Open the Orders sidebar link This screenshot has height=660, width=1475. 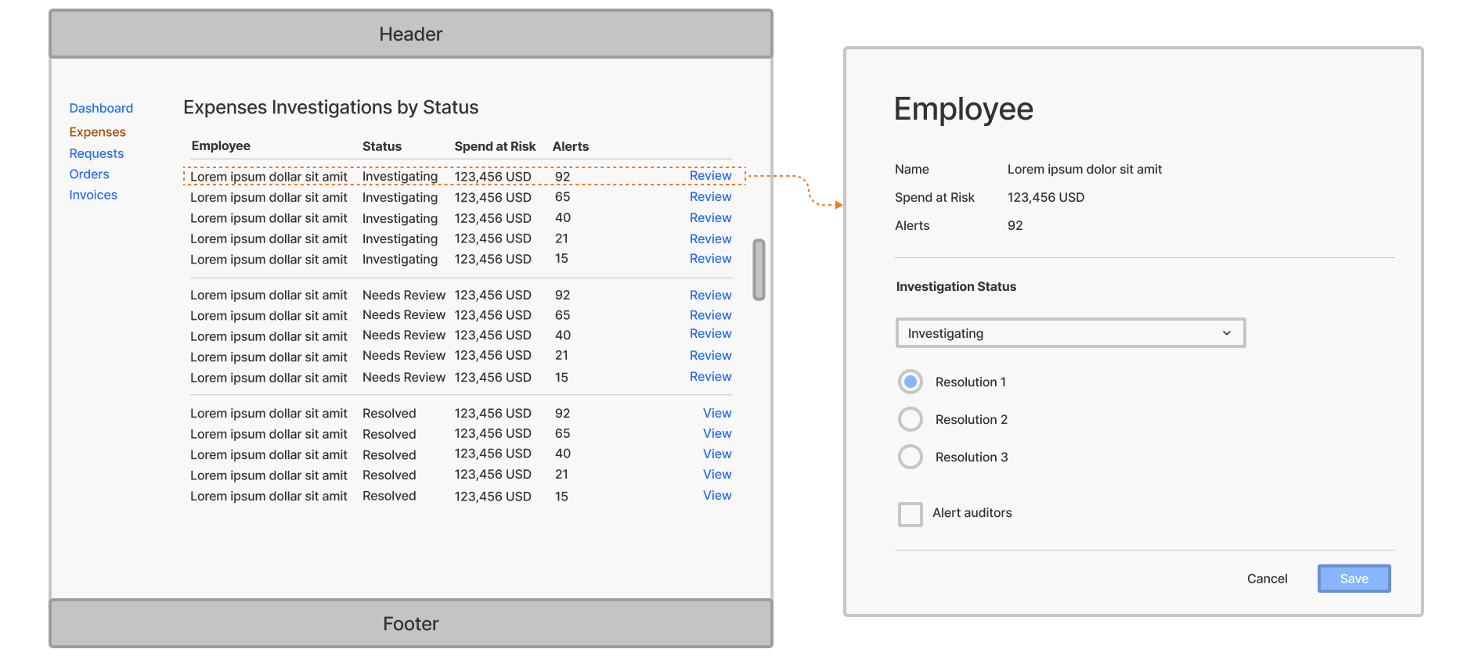click(x=89, y=174)
